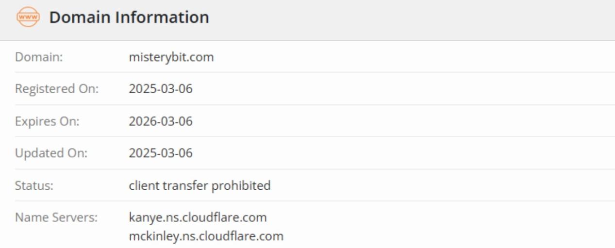Select kanye.ns.cloudflare.com name server
This screenshot has height=248, width=615.
[x=198, y=217]
